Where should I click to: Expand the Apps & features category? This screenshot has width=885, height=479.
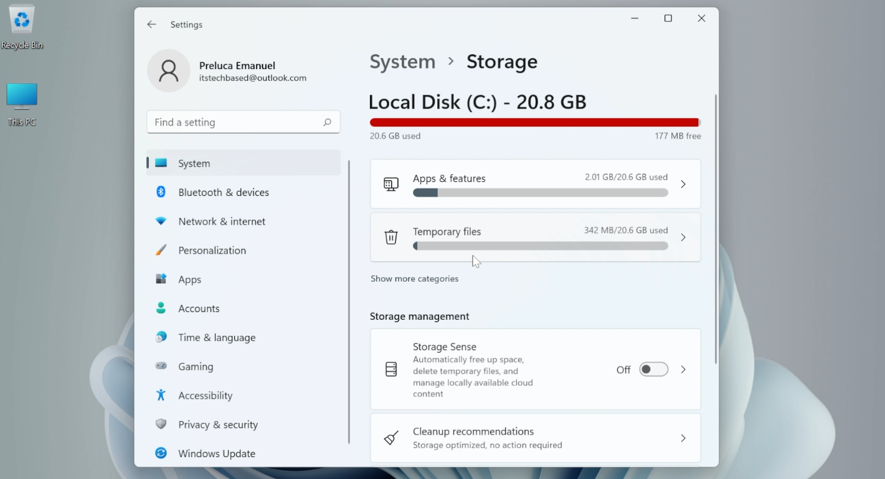pos(536,184)
